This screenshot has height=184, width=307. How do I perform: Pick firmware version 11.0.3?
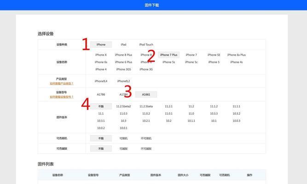[123, 114]
